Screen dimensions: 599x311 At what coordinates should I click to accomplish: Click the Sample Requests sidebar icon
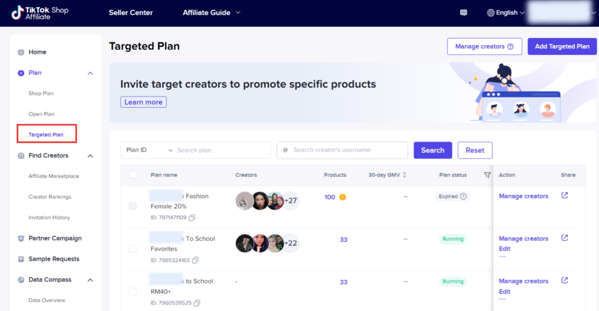pos(21,259)
